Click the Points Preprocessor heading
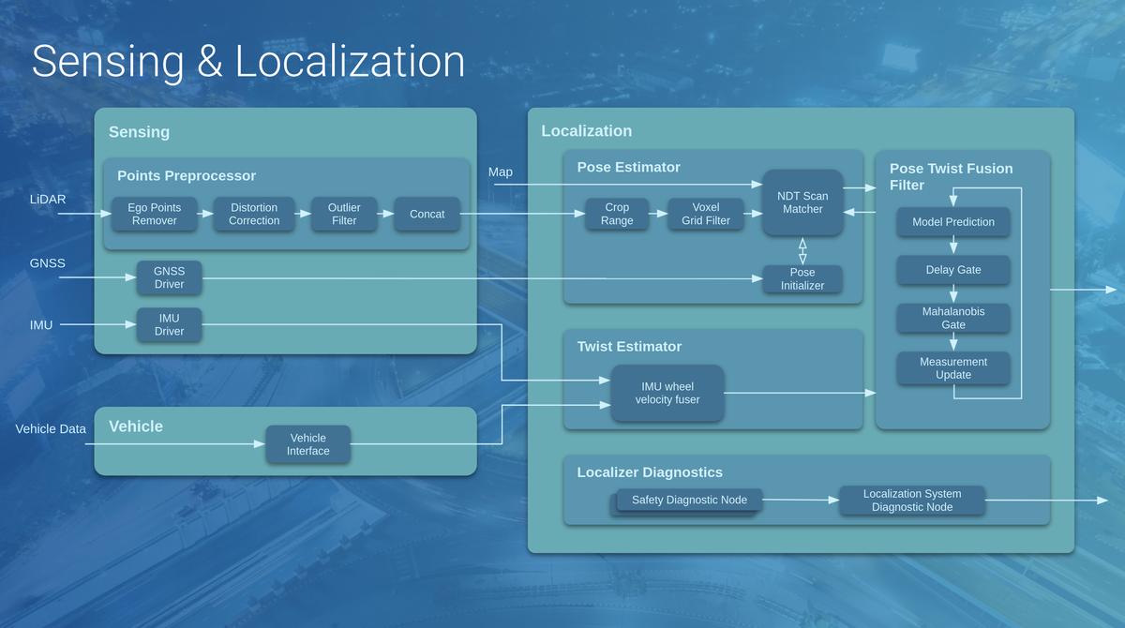1125x628 pixels. pyautogui.click(x=187, y=175)
